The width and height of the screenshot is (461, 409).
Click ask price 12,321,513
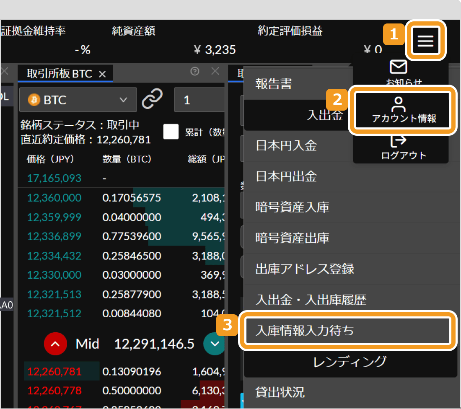point(54,294)
